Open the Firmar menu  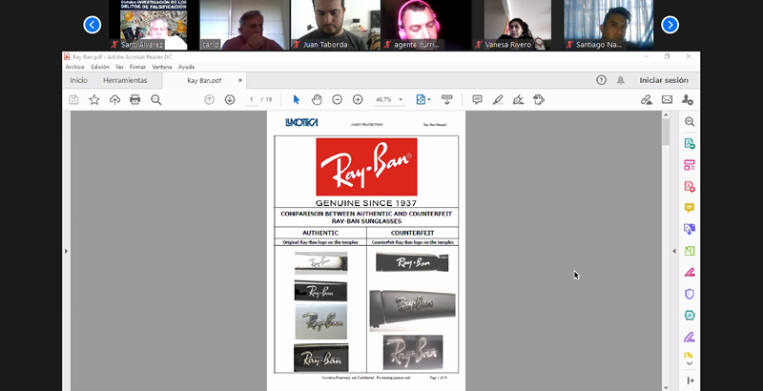137,67
